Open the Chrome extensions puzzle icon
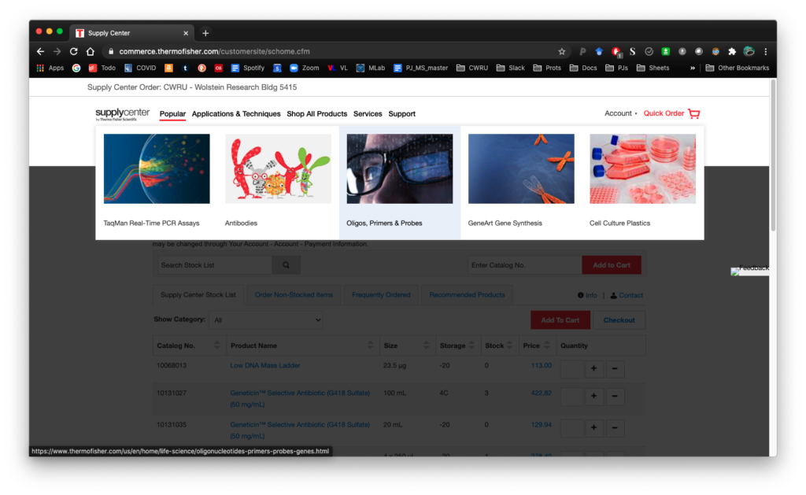The height and width of the screenshot is (495, 806). point(732,51)
